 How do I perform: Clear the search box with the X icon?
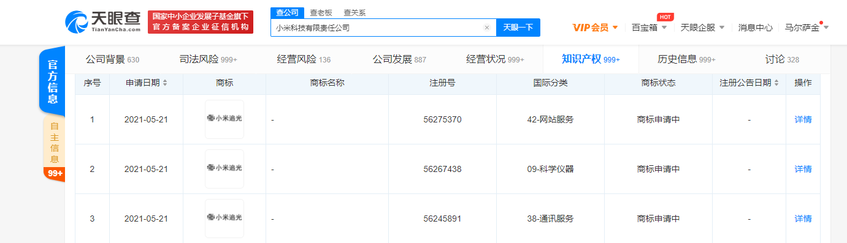[x=487, y=28]
